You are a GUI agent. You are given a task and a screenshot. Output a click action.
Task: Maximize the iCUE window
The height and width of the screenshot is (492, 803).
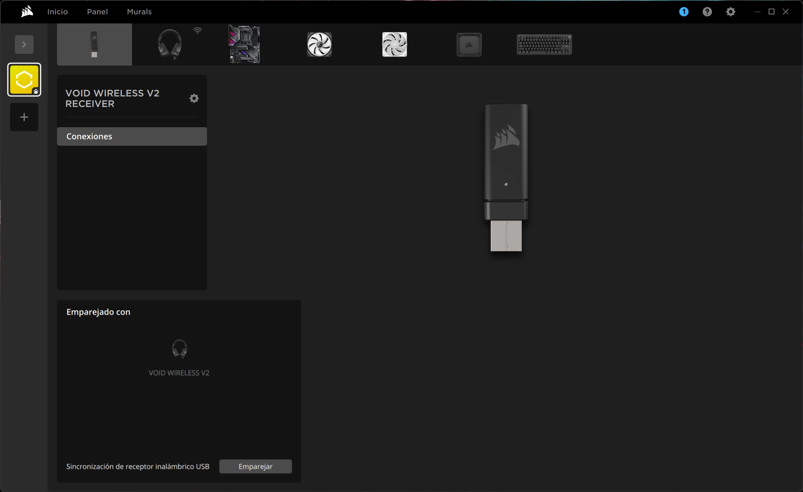pos(771,12)
